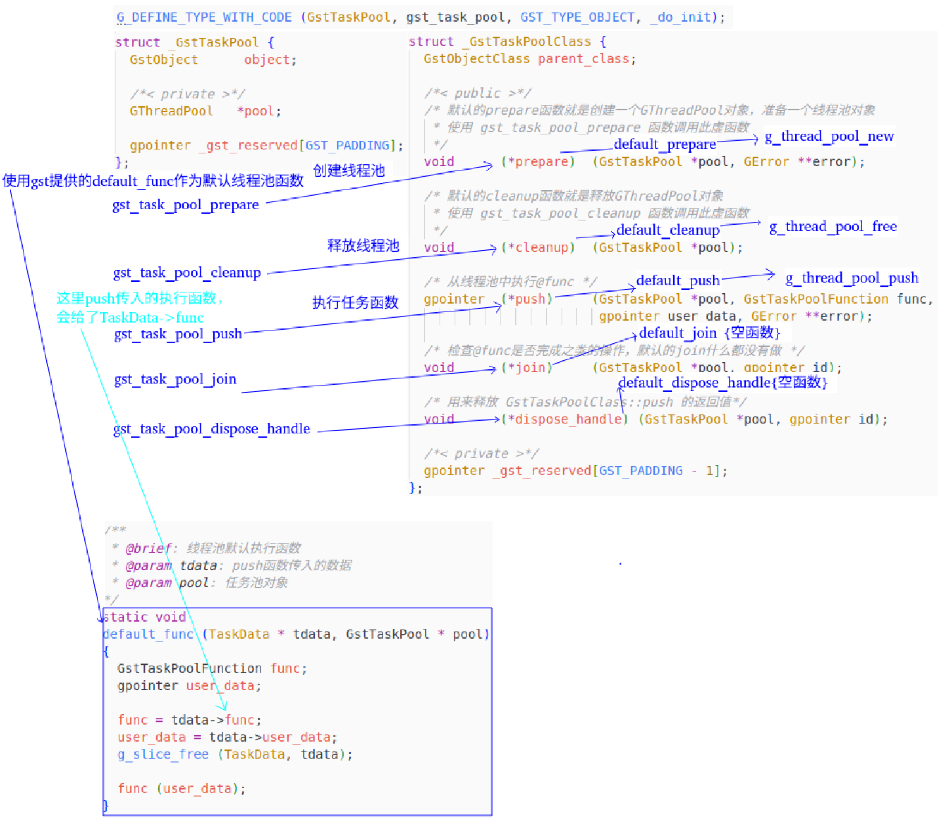Click the '用来释放 GstTaskPoolClass::push 的返回值' comment
Image resolution: width=950 pixels, height=819 pixels.
pyautogui.click(x=585, y=401)
